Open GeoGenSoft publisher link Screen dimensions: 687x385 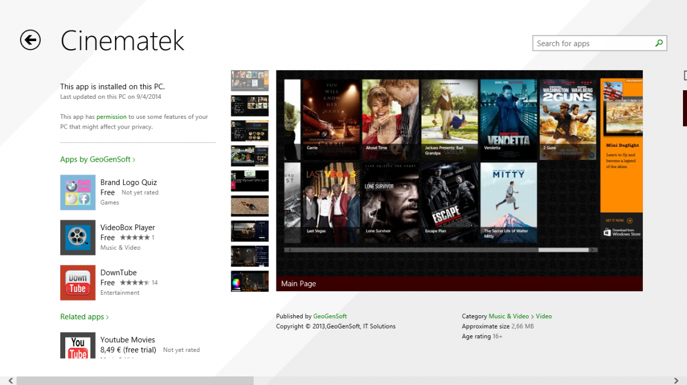point(330,316)
